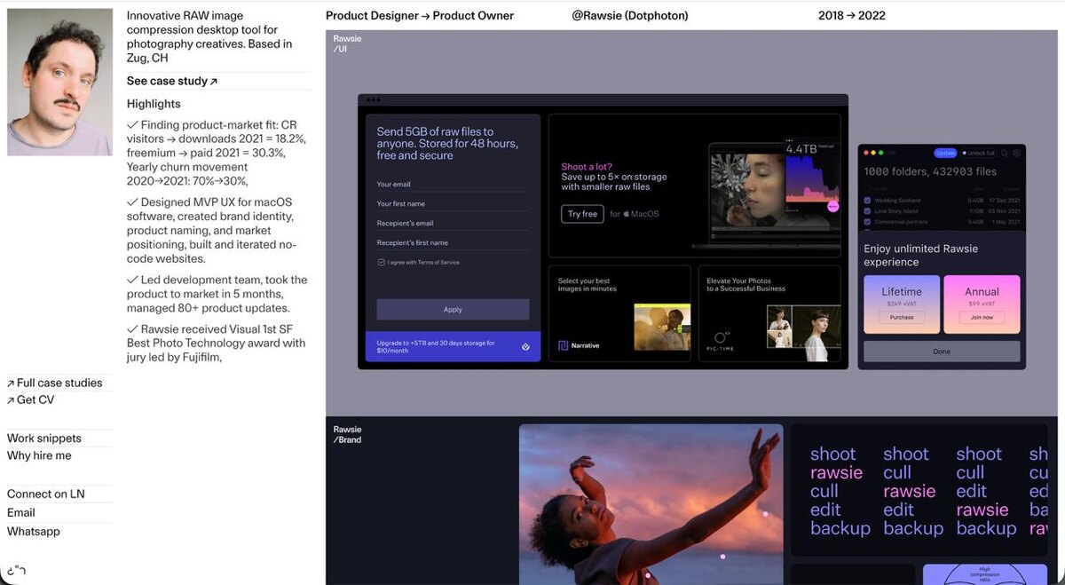This screenshot has width=1065, height=585.
Task: Click the Rawsie /Brand section label
Action: coord(347,434)
